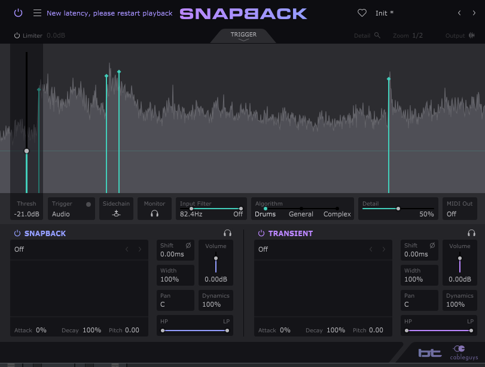
Task: Click the 82.4Hz input filter value
Action: 191,214
